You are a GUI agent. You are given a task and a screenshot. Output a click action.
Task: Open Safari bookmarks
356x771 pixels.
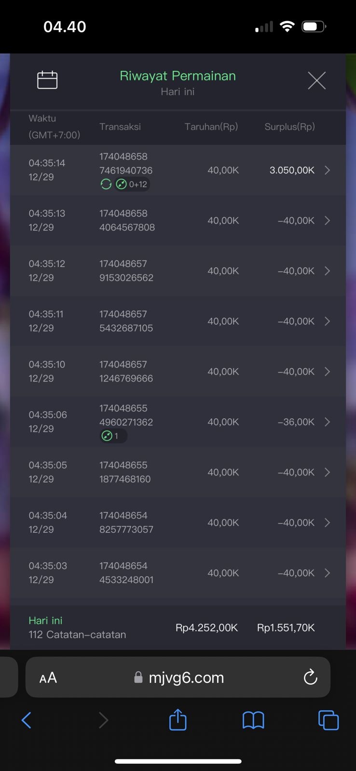tap(253, 720)
